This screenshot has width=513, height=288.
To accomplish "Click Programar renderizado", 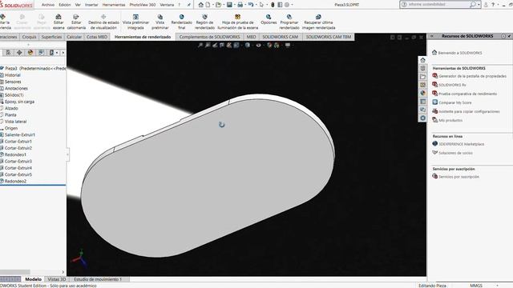I will point(289,22).
